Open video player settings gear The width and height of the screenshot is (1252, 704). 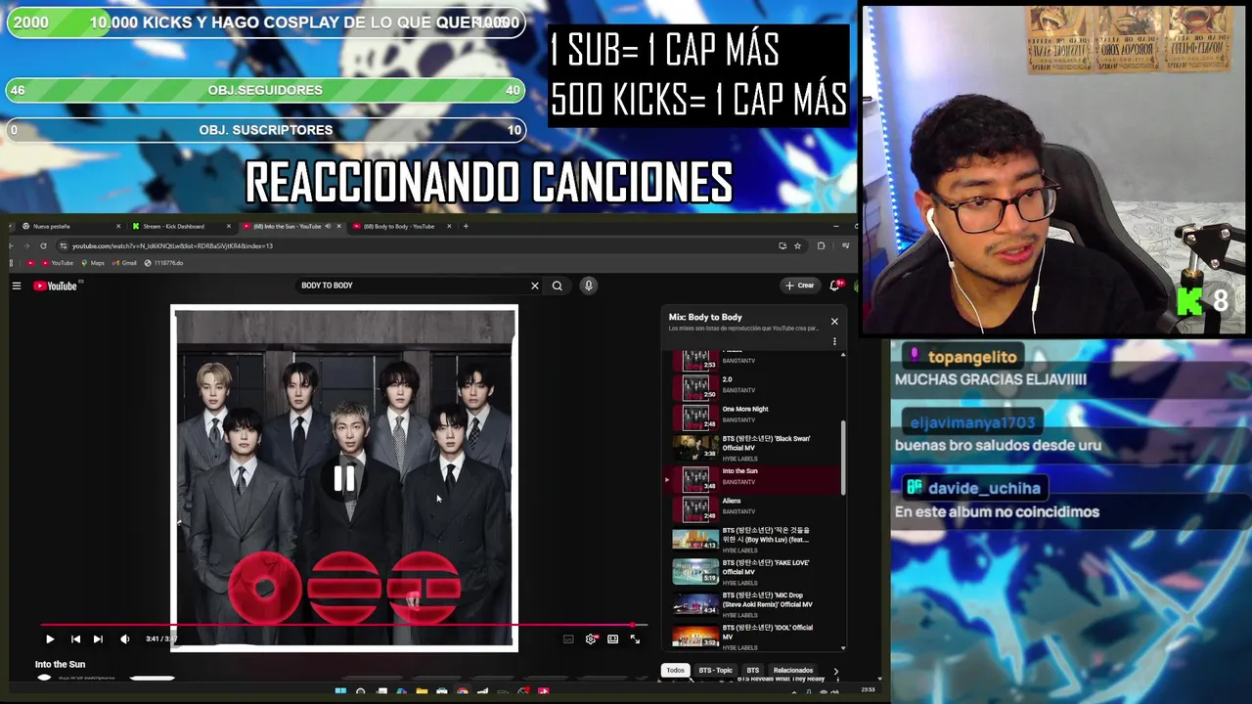(x=591, y=639)
